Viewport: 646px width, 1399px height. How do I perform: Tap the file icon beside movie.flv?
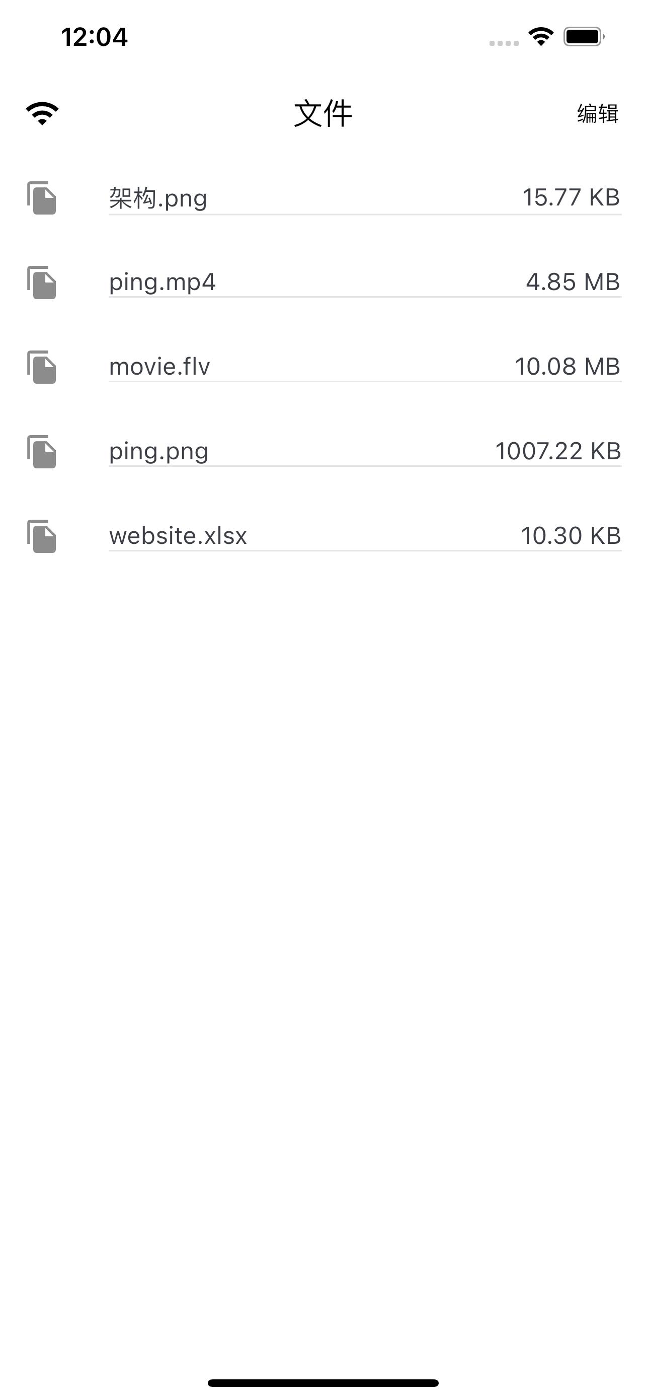coord(42,367)
